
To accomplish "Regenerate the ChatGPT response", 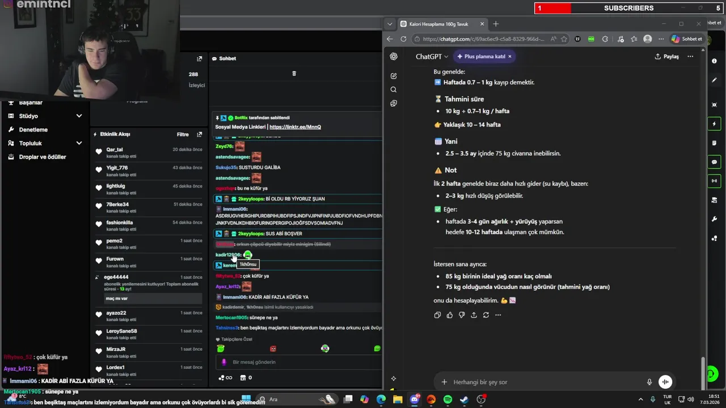I will (x=486, y=315).
